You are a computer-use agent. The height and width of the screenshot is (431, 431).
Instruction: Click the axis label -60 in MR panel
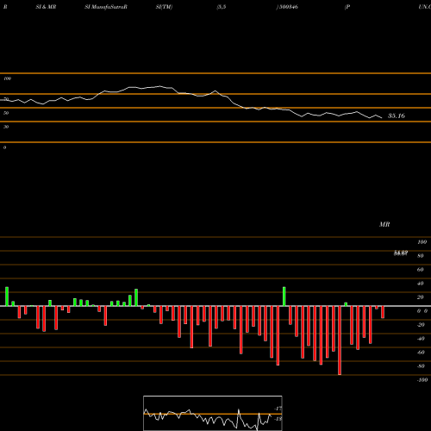[421, 353]
